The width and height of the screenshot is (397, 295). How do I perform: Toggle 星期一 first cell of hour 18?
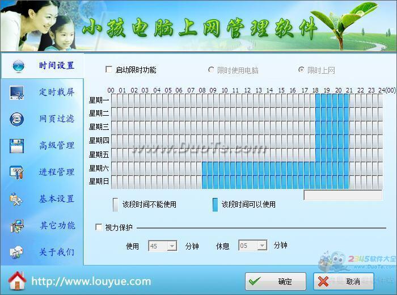click(x=318, y=100)
